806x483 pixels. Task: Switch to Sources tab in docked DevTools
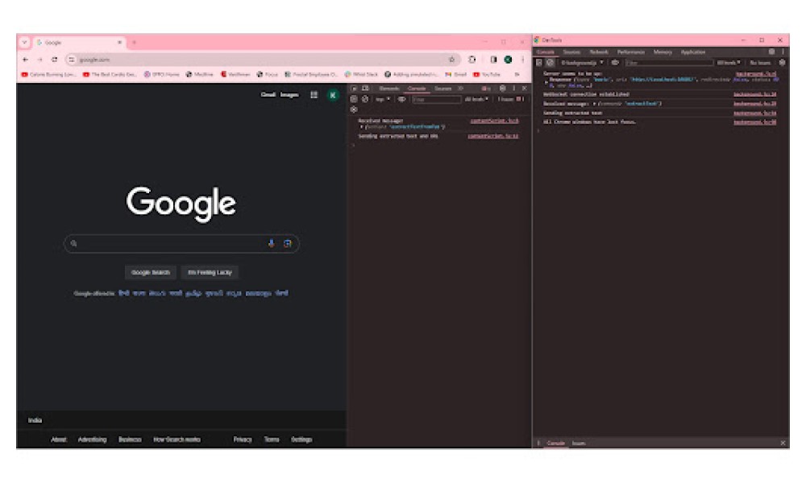coord(442,89)
